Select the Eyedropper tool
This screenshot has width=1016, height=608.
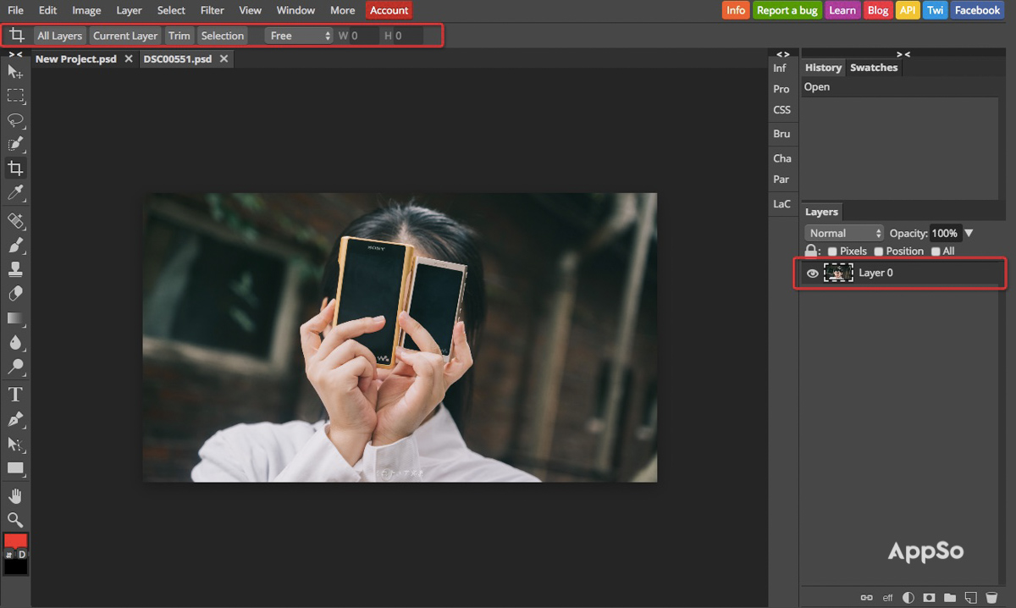coord(15,193)
